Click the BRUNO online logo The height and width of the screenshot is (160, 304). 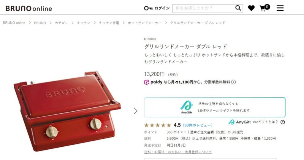pos(29,8)
